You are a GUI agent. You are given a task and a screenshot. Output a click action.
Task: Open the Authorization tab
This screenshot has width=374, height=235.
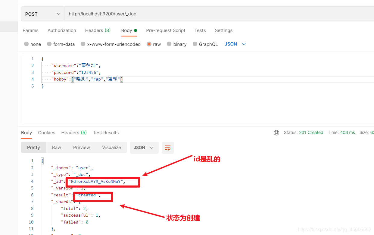62,30
